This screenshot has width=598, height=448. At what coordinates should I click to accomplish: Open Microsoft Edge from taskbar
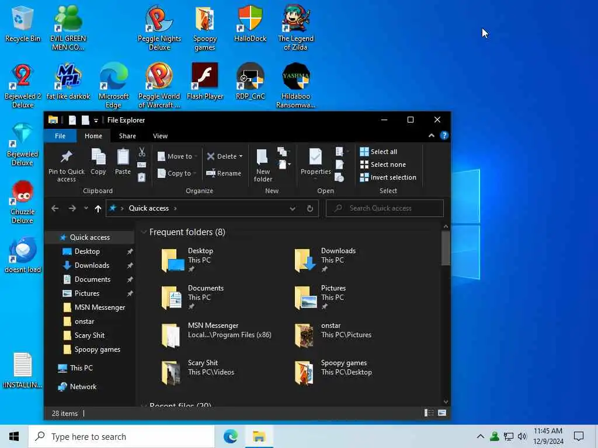pos(230,436)
